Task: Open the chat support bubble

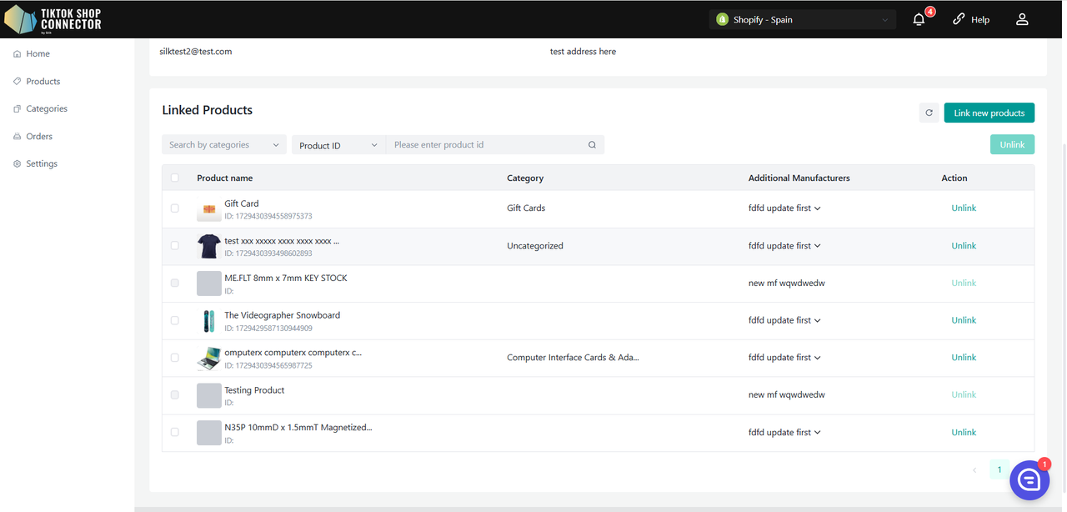Action: 1029,479
